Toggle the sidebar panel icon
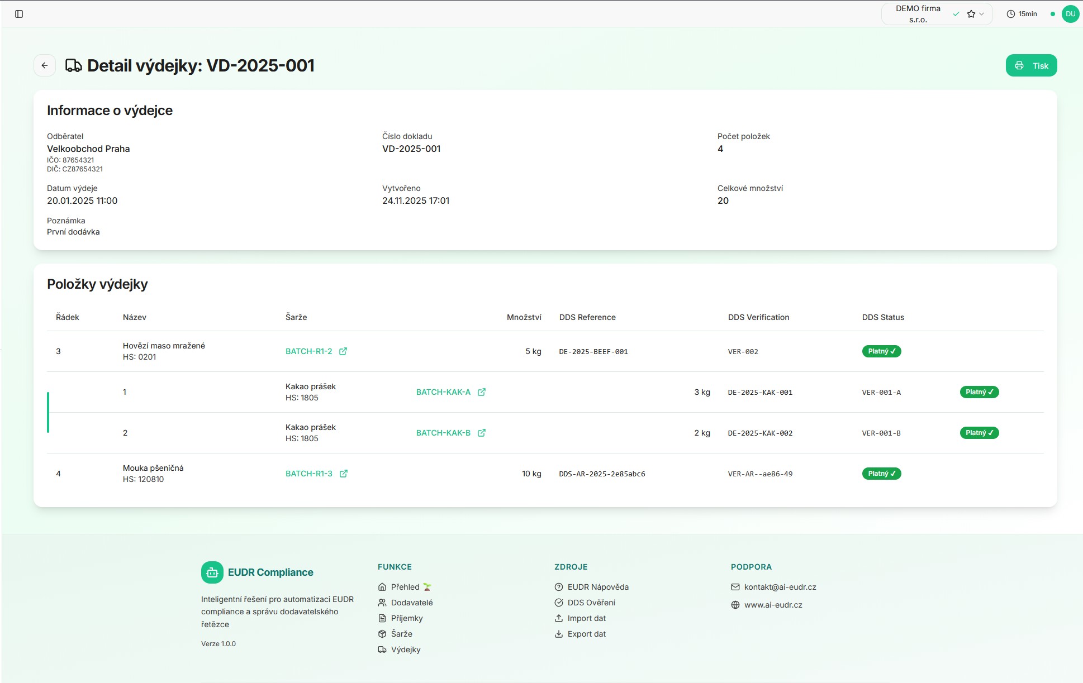This screenshot has height=683, width=1083. 19,14
